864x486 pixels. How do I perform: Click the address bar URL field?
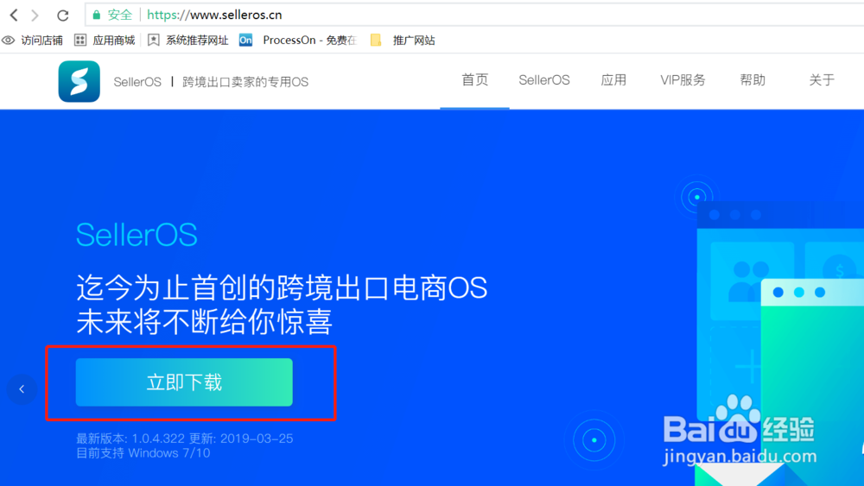pos(473,15)
